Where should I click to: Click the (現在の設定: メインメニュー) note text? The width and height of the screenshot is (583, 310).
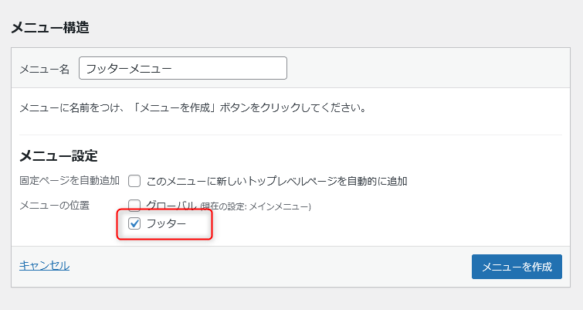tap(255, 207)
